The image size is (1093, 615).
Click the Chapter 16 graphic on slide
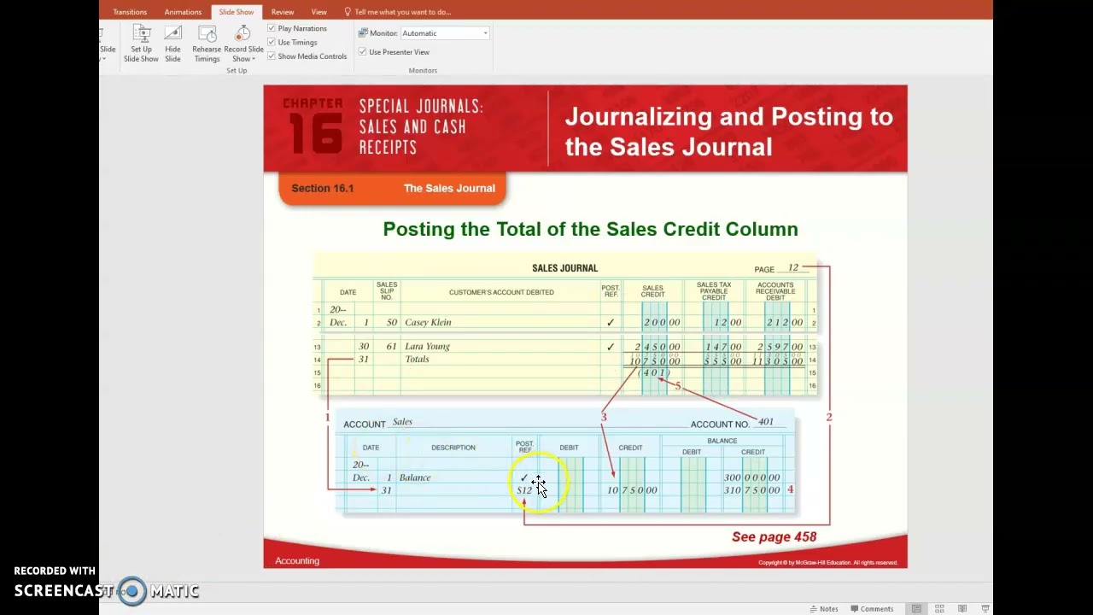coord(313,126)
